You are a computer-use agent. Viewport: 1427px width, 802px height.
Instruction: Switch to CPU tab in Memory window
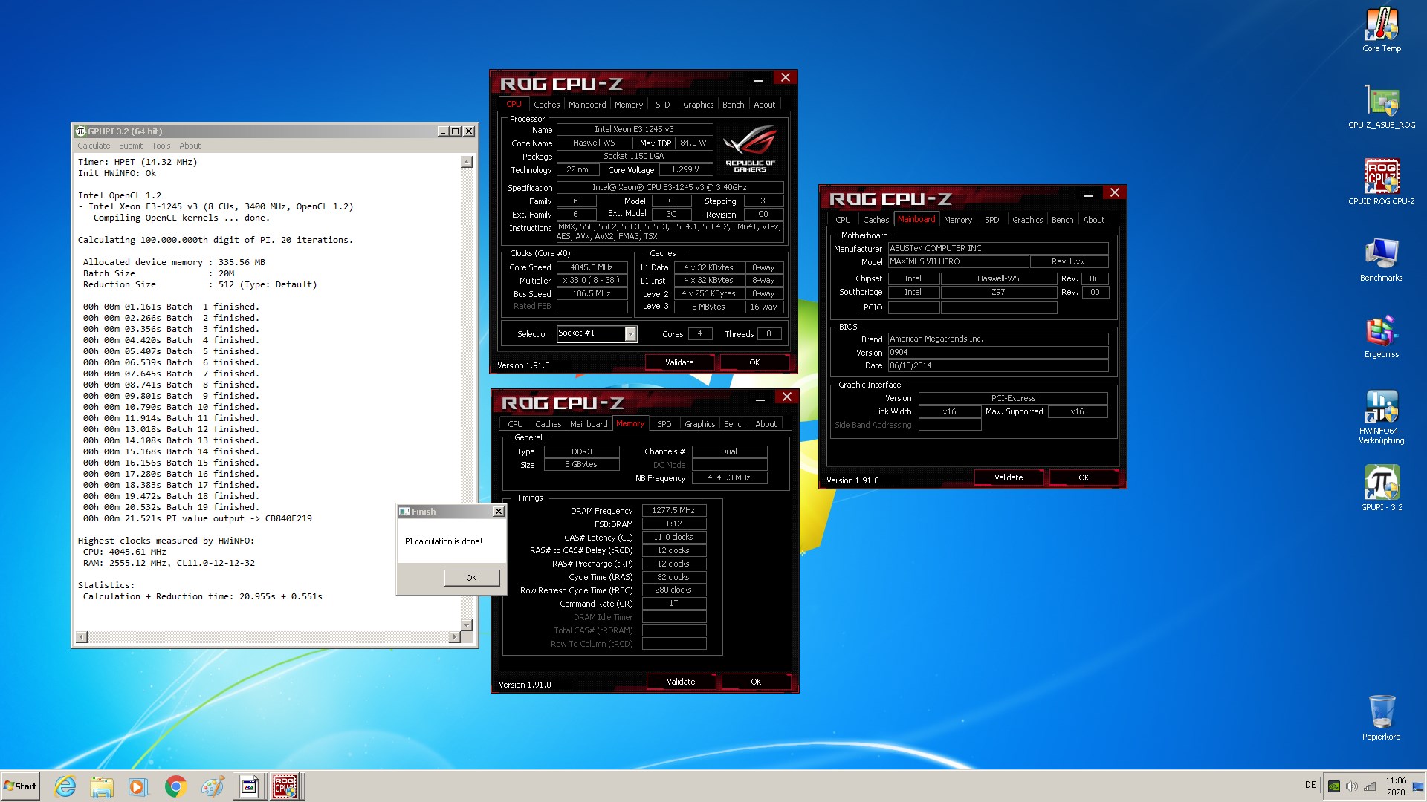point(515,424)
